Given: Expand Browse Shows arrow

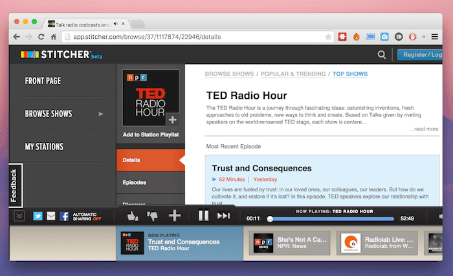Looking at the screenshot, I should pyautogui.click(x=100, y=114).
